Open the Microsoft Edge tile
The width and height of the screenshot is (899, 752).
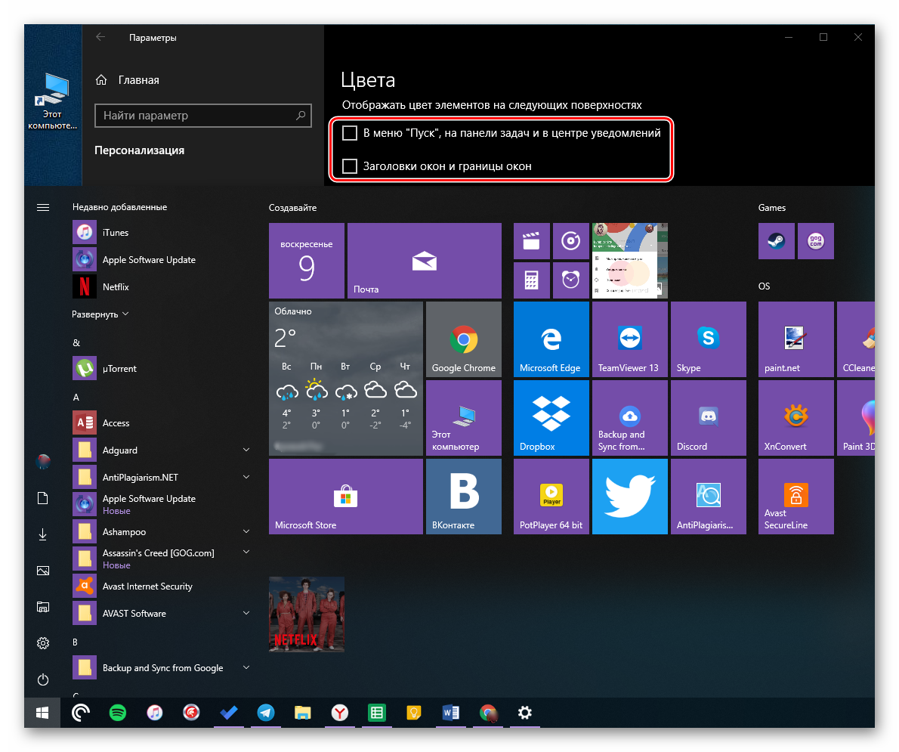[551, 339]
